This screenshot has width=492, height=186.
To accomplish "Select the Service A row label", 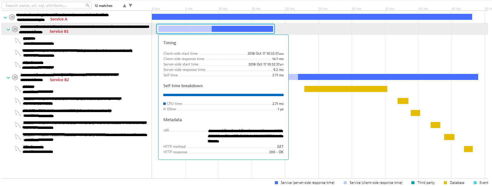I will point(59,19).
